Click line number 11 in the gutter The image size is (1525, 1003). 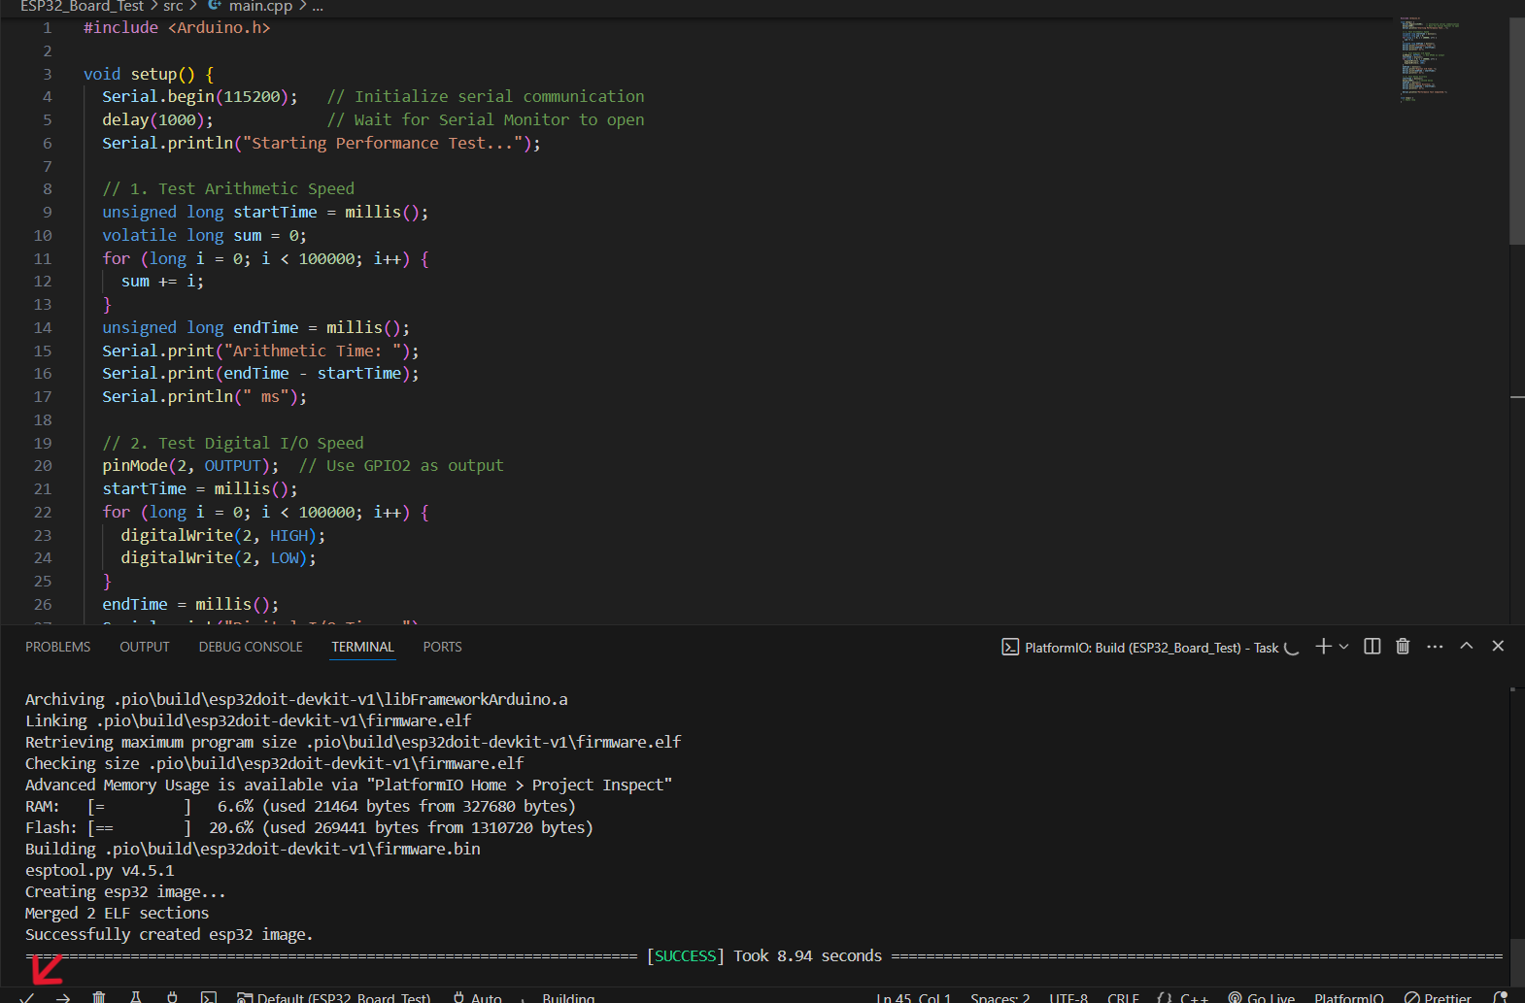[43, 258]
